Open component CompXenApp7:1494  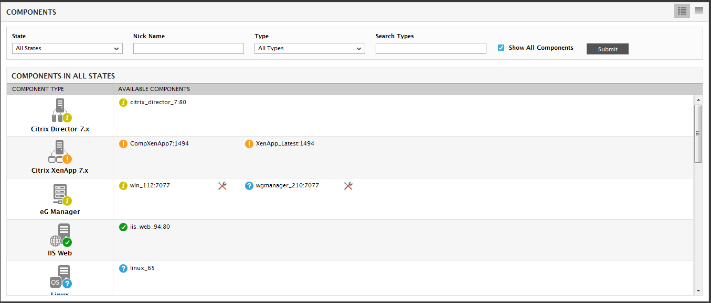[160, 144]
